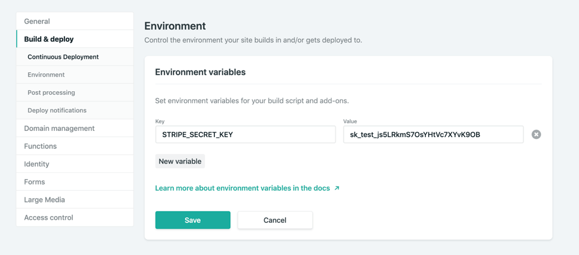Open Learn more about environment variables link

coord(243,188)
